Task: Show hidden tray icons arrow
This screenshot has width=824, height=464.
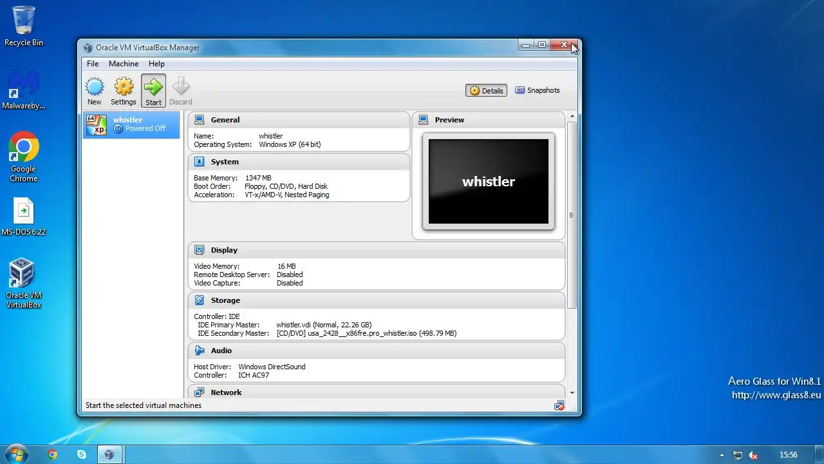Action: pyautogui.click(x=722, y=455)
